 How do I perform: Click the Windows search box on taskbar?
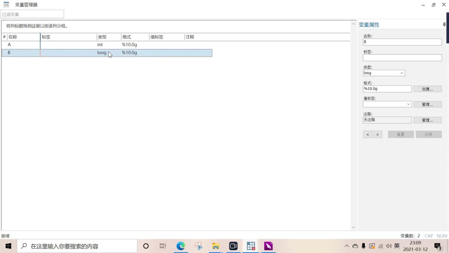(x=77, y=246)
